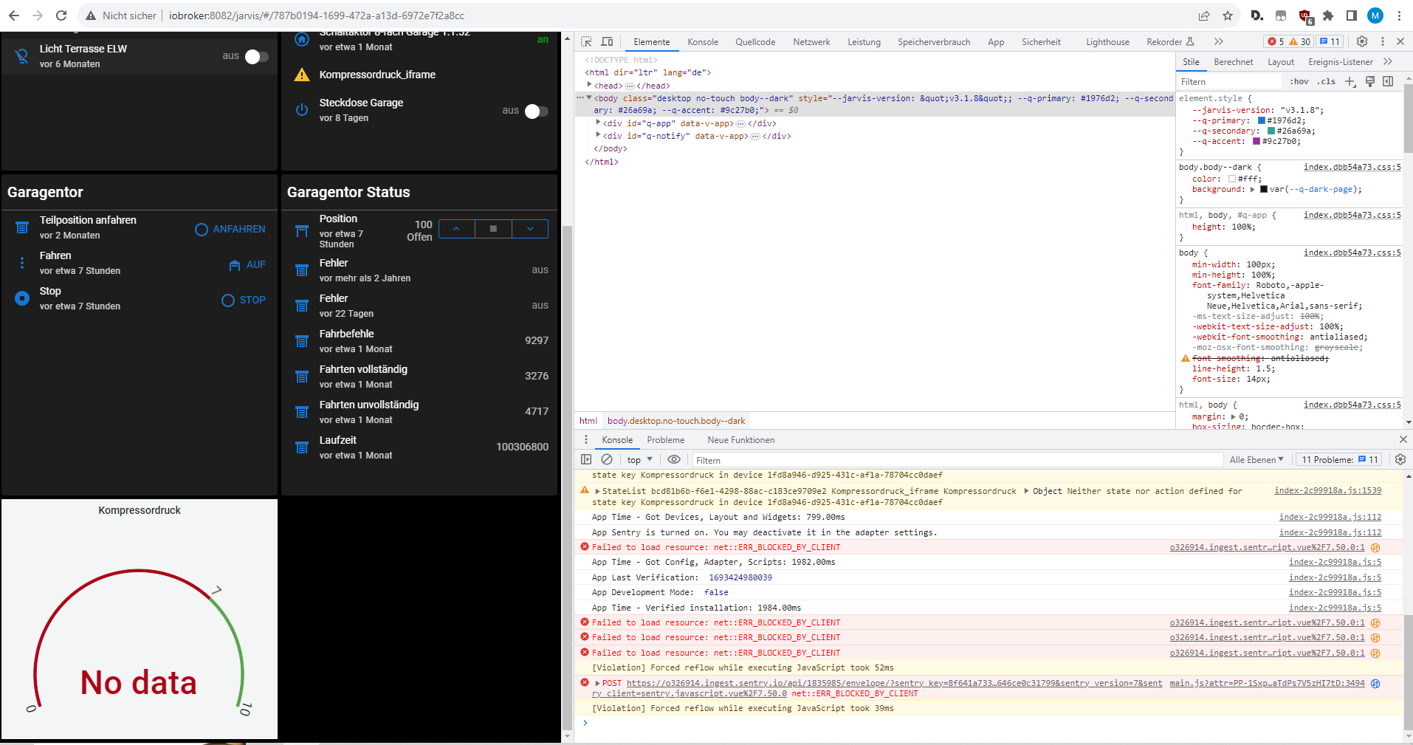Click the power icon of Steckdose Garage

[302, 110]
